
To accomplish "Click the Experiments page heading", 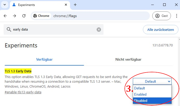I will coord(21,45).
